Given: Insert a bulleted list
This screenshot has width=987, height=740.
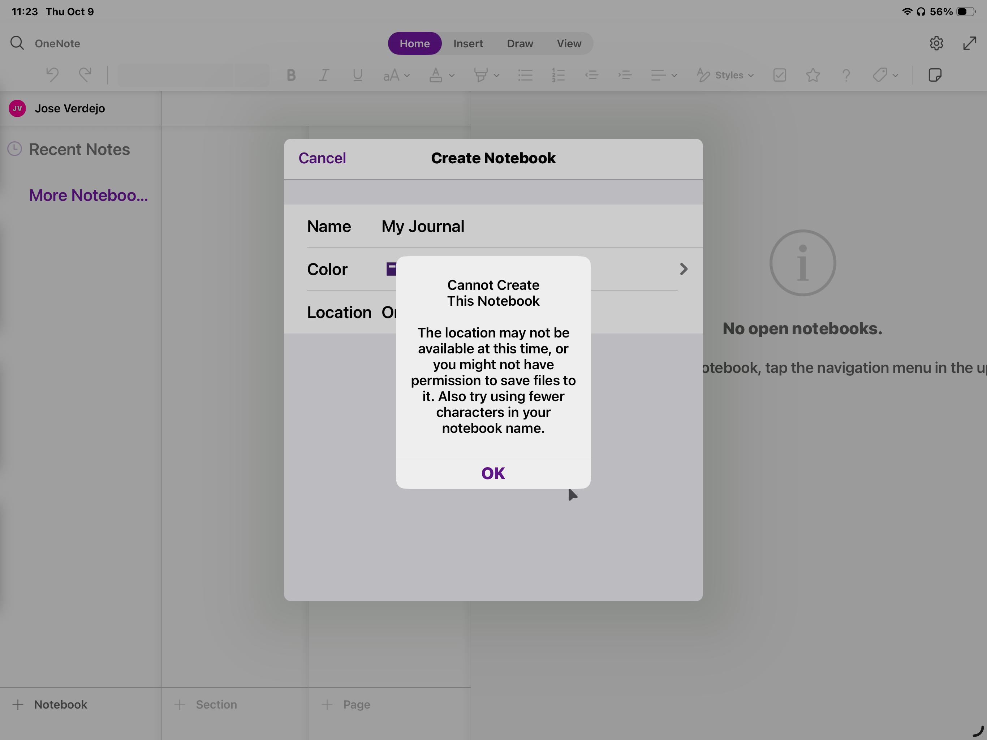Looking at the screenshot, I should pyautogui.click(x=525, y=75).
